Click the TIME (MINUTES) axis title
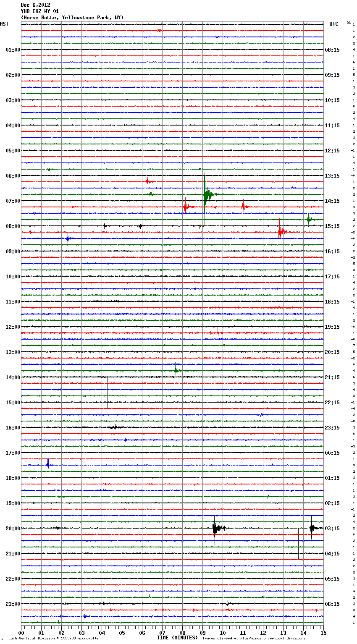Image resolution: width=357 pixels, height=644 pixels. click(177, 638)
